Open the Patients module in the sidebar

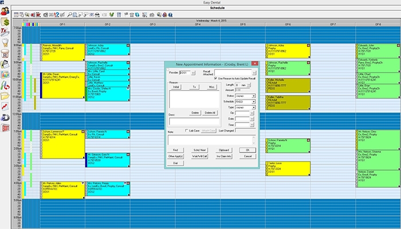5,11
